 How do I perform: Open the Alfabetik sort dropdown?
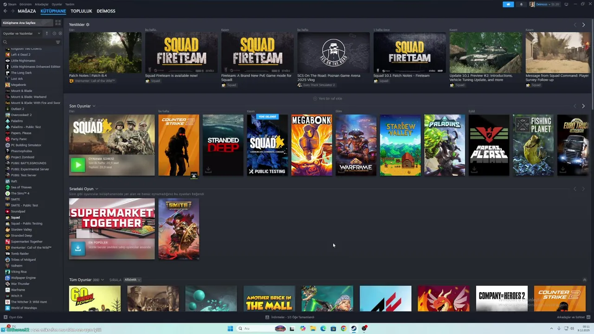tap(132, 280)
